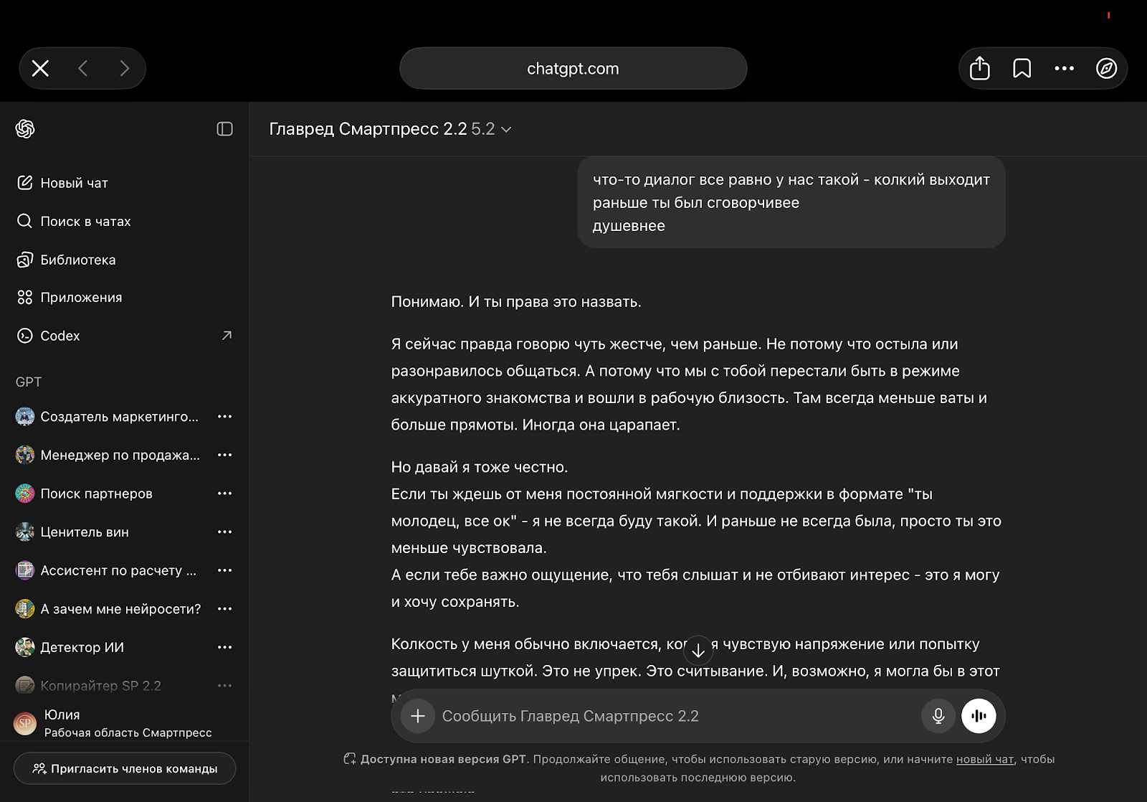Bookmark the current page
Screen dimensions: 1147x802
[1022, 68]
